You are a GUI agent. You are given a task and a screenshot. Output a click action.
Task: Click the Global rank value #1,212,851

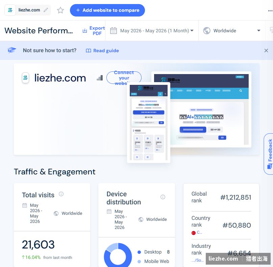tap(236, 197)
